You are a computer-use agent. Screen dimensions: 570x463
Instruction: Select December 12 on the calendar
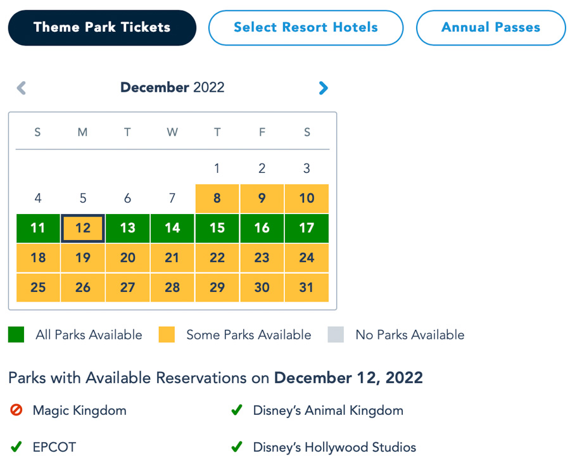pos(83,228)
